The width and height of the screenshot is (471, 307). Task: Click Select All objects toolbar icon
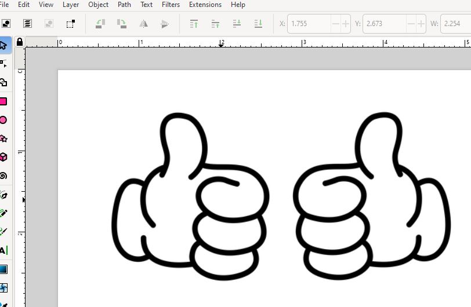(x=6, y=24)
